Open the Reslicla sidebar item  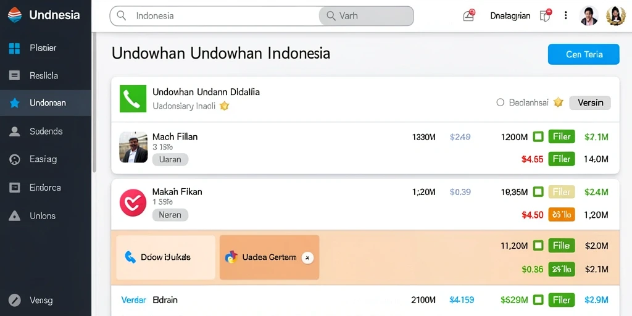tap(46, 75)
